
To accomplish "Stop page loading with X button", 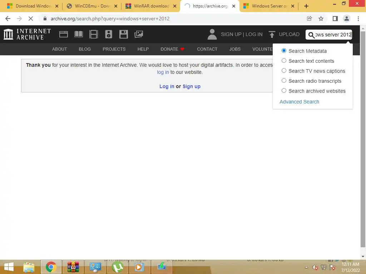I will (31, 19).
